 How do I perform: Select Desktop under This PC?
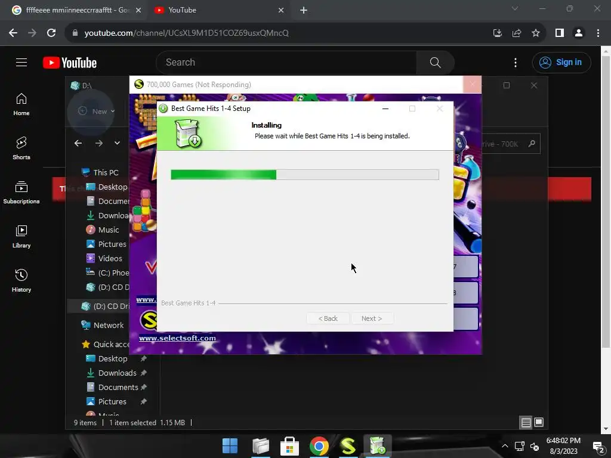107,187
